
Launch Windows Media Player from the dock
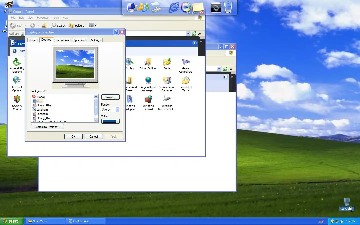[186, 7]
